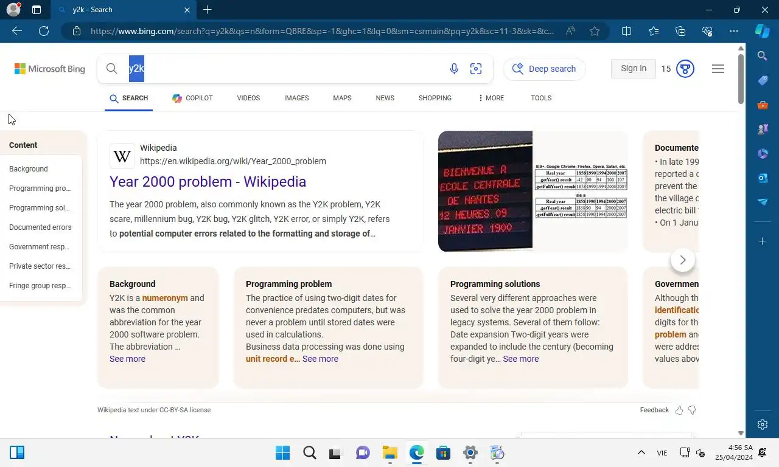
Task: Open Year 2000 problem - Wikipedia link
Action: pyautogui.click(x=208, y=182)
